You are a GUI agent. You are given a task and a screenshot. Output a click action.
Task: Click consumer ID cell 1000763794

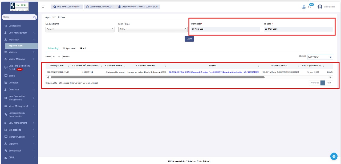[87, 72]
